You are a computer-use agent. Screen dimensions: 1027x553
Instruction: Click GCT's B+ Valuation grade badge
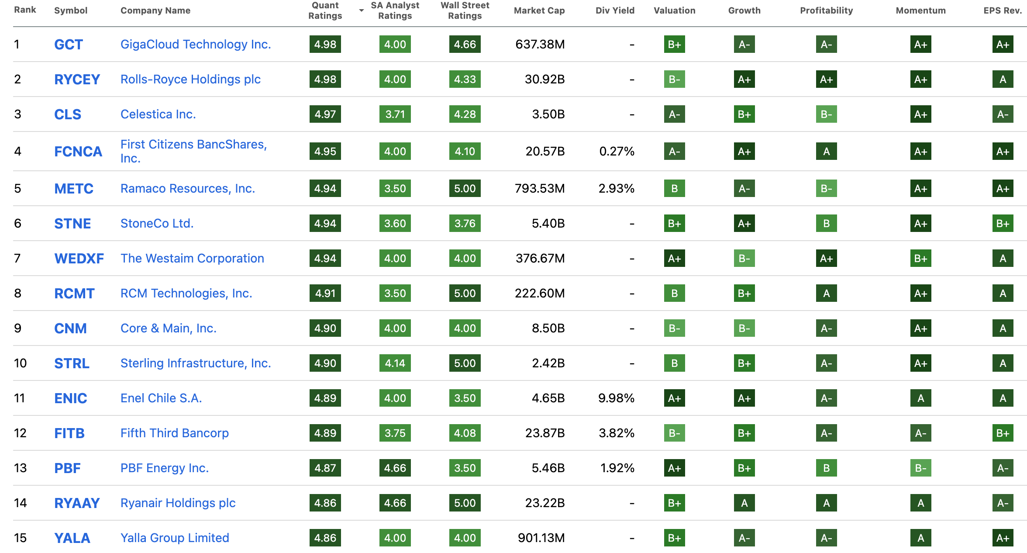(674, 45)
